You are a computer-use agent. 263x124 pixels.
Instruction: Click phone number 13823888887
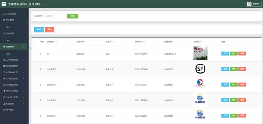[x=141, y=85]
